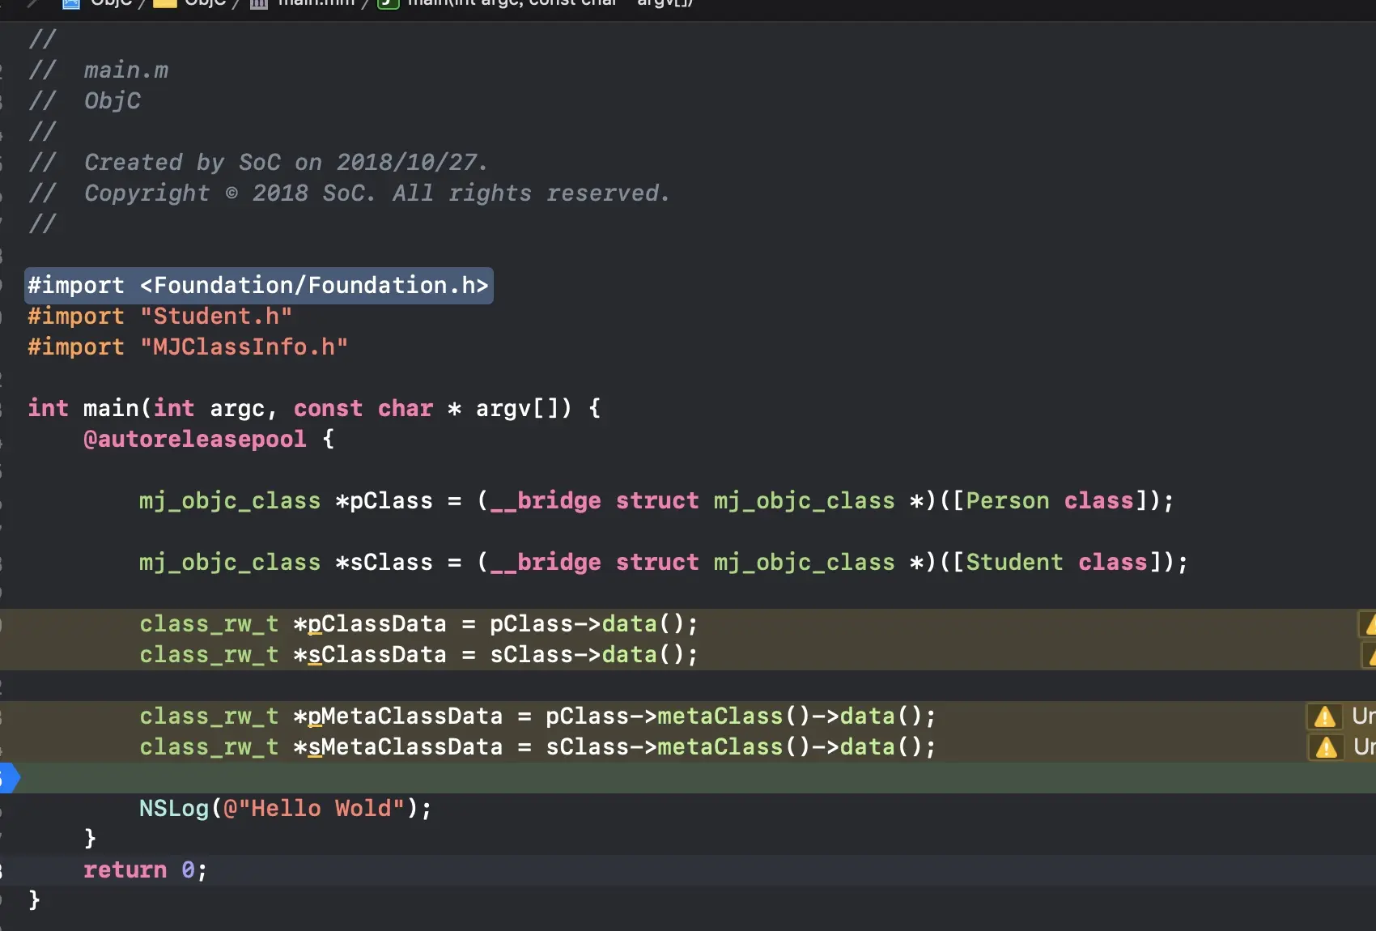
Task: Click the "Student.h" import string
Action: click(x=216, y=317)
